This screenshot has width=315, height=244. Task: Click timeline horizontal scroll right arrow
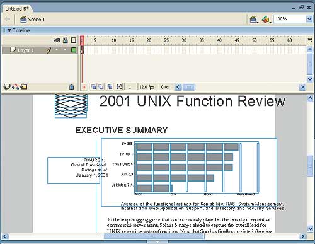click(302, 87)
